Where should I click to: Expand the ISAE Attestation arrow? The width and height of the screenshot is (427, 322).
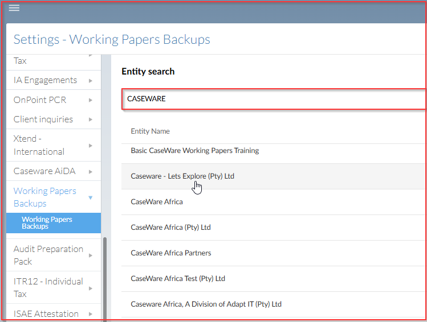[x=91, y=314]
